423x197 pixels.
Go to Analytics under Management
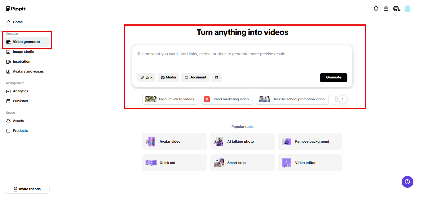[x=20, y=91]
